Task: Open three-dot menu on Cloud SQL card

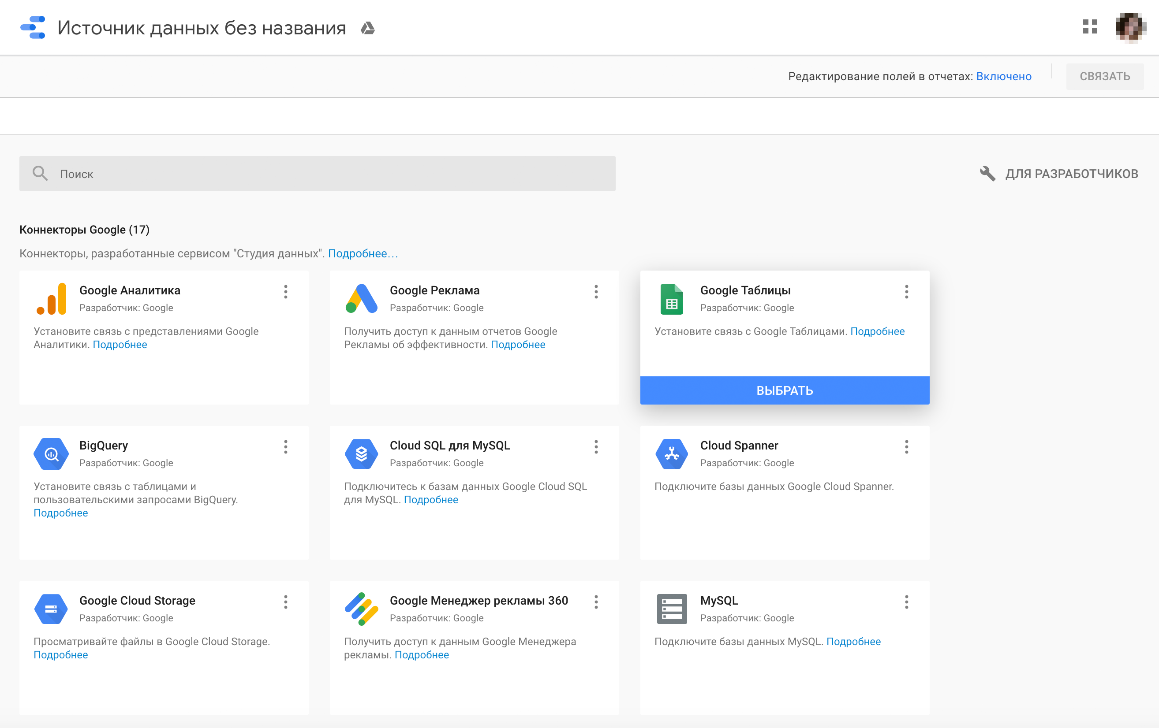Action: click(596, 447)
